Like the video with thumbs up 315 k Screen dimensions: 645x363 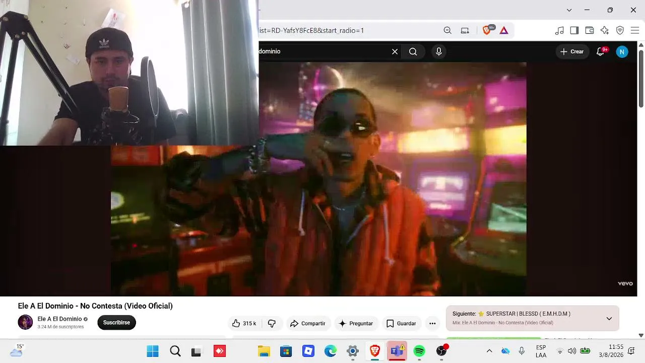pos(244,323)
